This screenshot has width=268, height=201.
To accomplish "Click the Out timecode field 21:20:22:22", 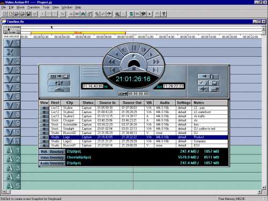I will (x=173, y=86).
